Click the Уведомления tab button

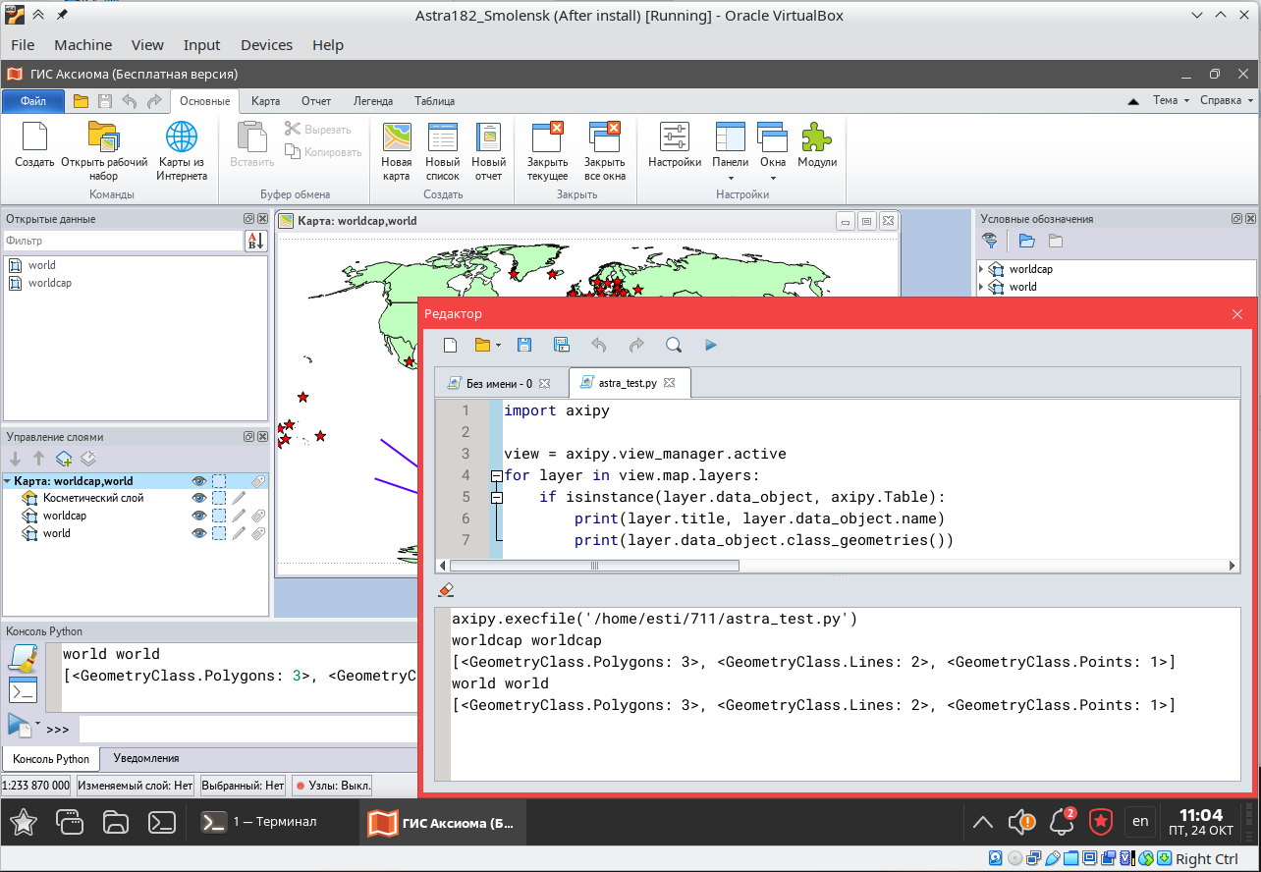pyautogui.click(x=146, y=758)
